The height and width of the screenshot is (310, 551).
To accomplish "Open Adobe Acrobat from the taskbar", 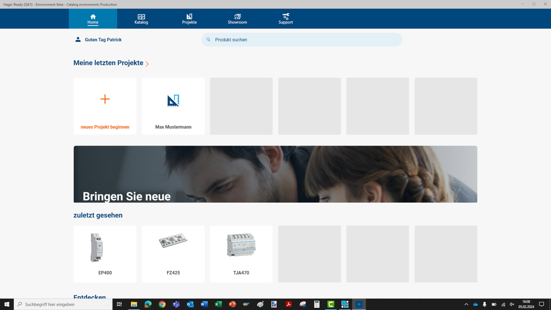I will click(x=288, y=304).
